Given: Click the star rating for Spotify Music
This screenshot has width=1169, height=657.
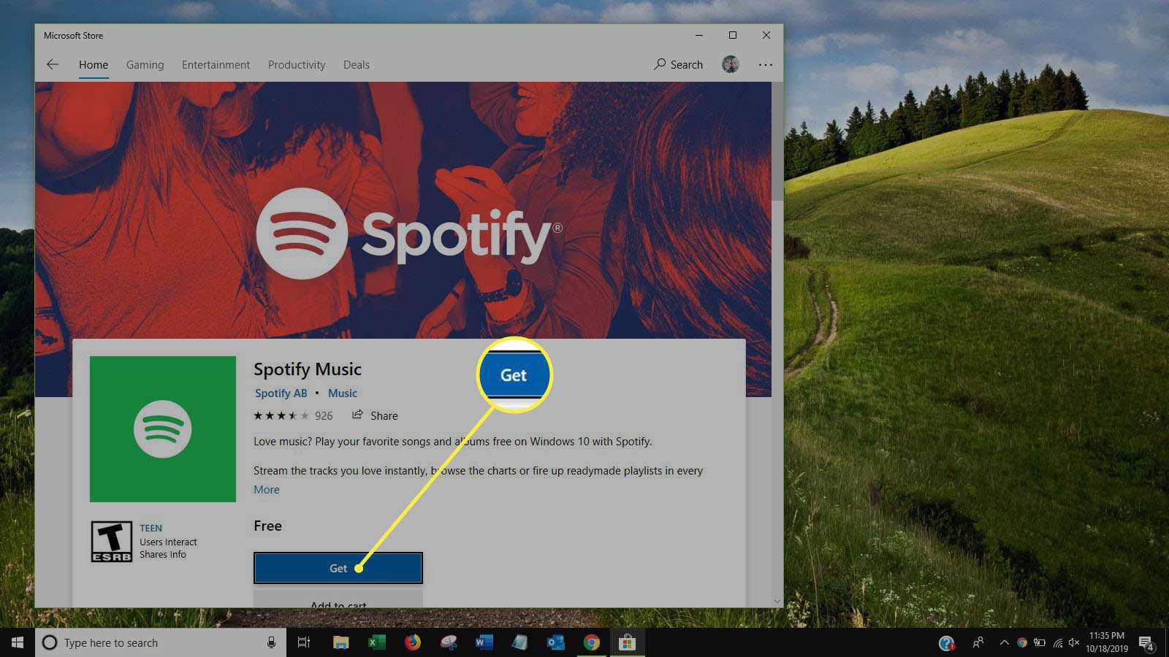Looking at the screenshot, I should pos(281,415).
